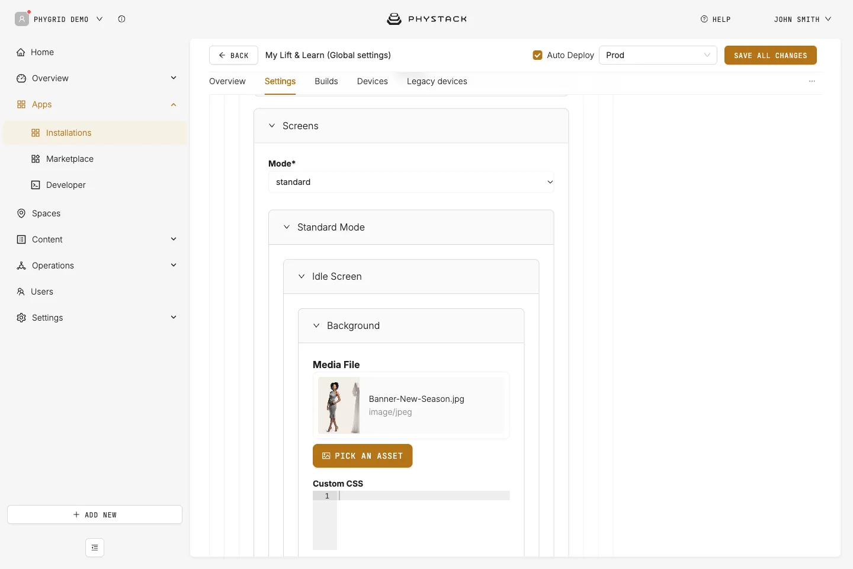Expand the Settings sidebar submenu chevron
Image resolution: width=853 pixels, height=569 pixels.
[174, 317]
